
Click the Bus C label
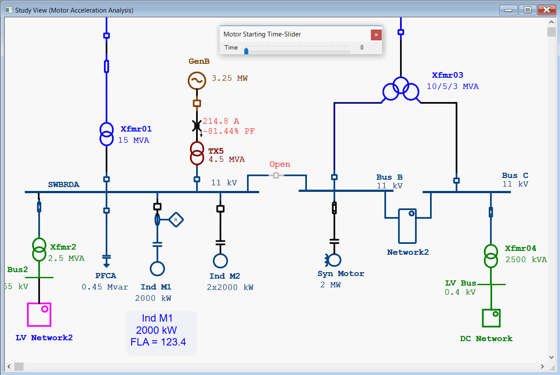tap(515, 175)
